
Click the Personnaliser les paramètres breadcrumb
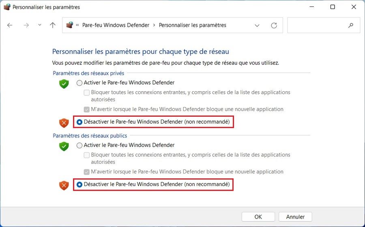pos(193,25)
